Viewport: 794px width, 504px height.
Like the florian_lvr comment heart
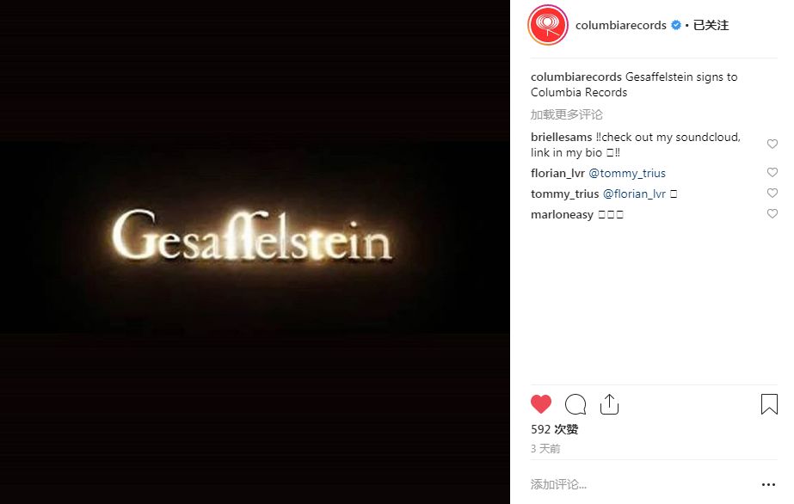772,173
